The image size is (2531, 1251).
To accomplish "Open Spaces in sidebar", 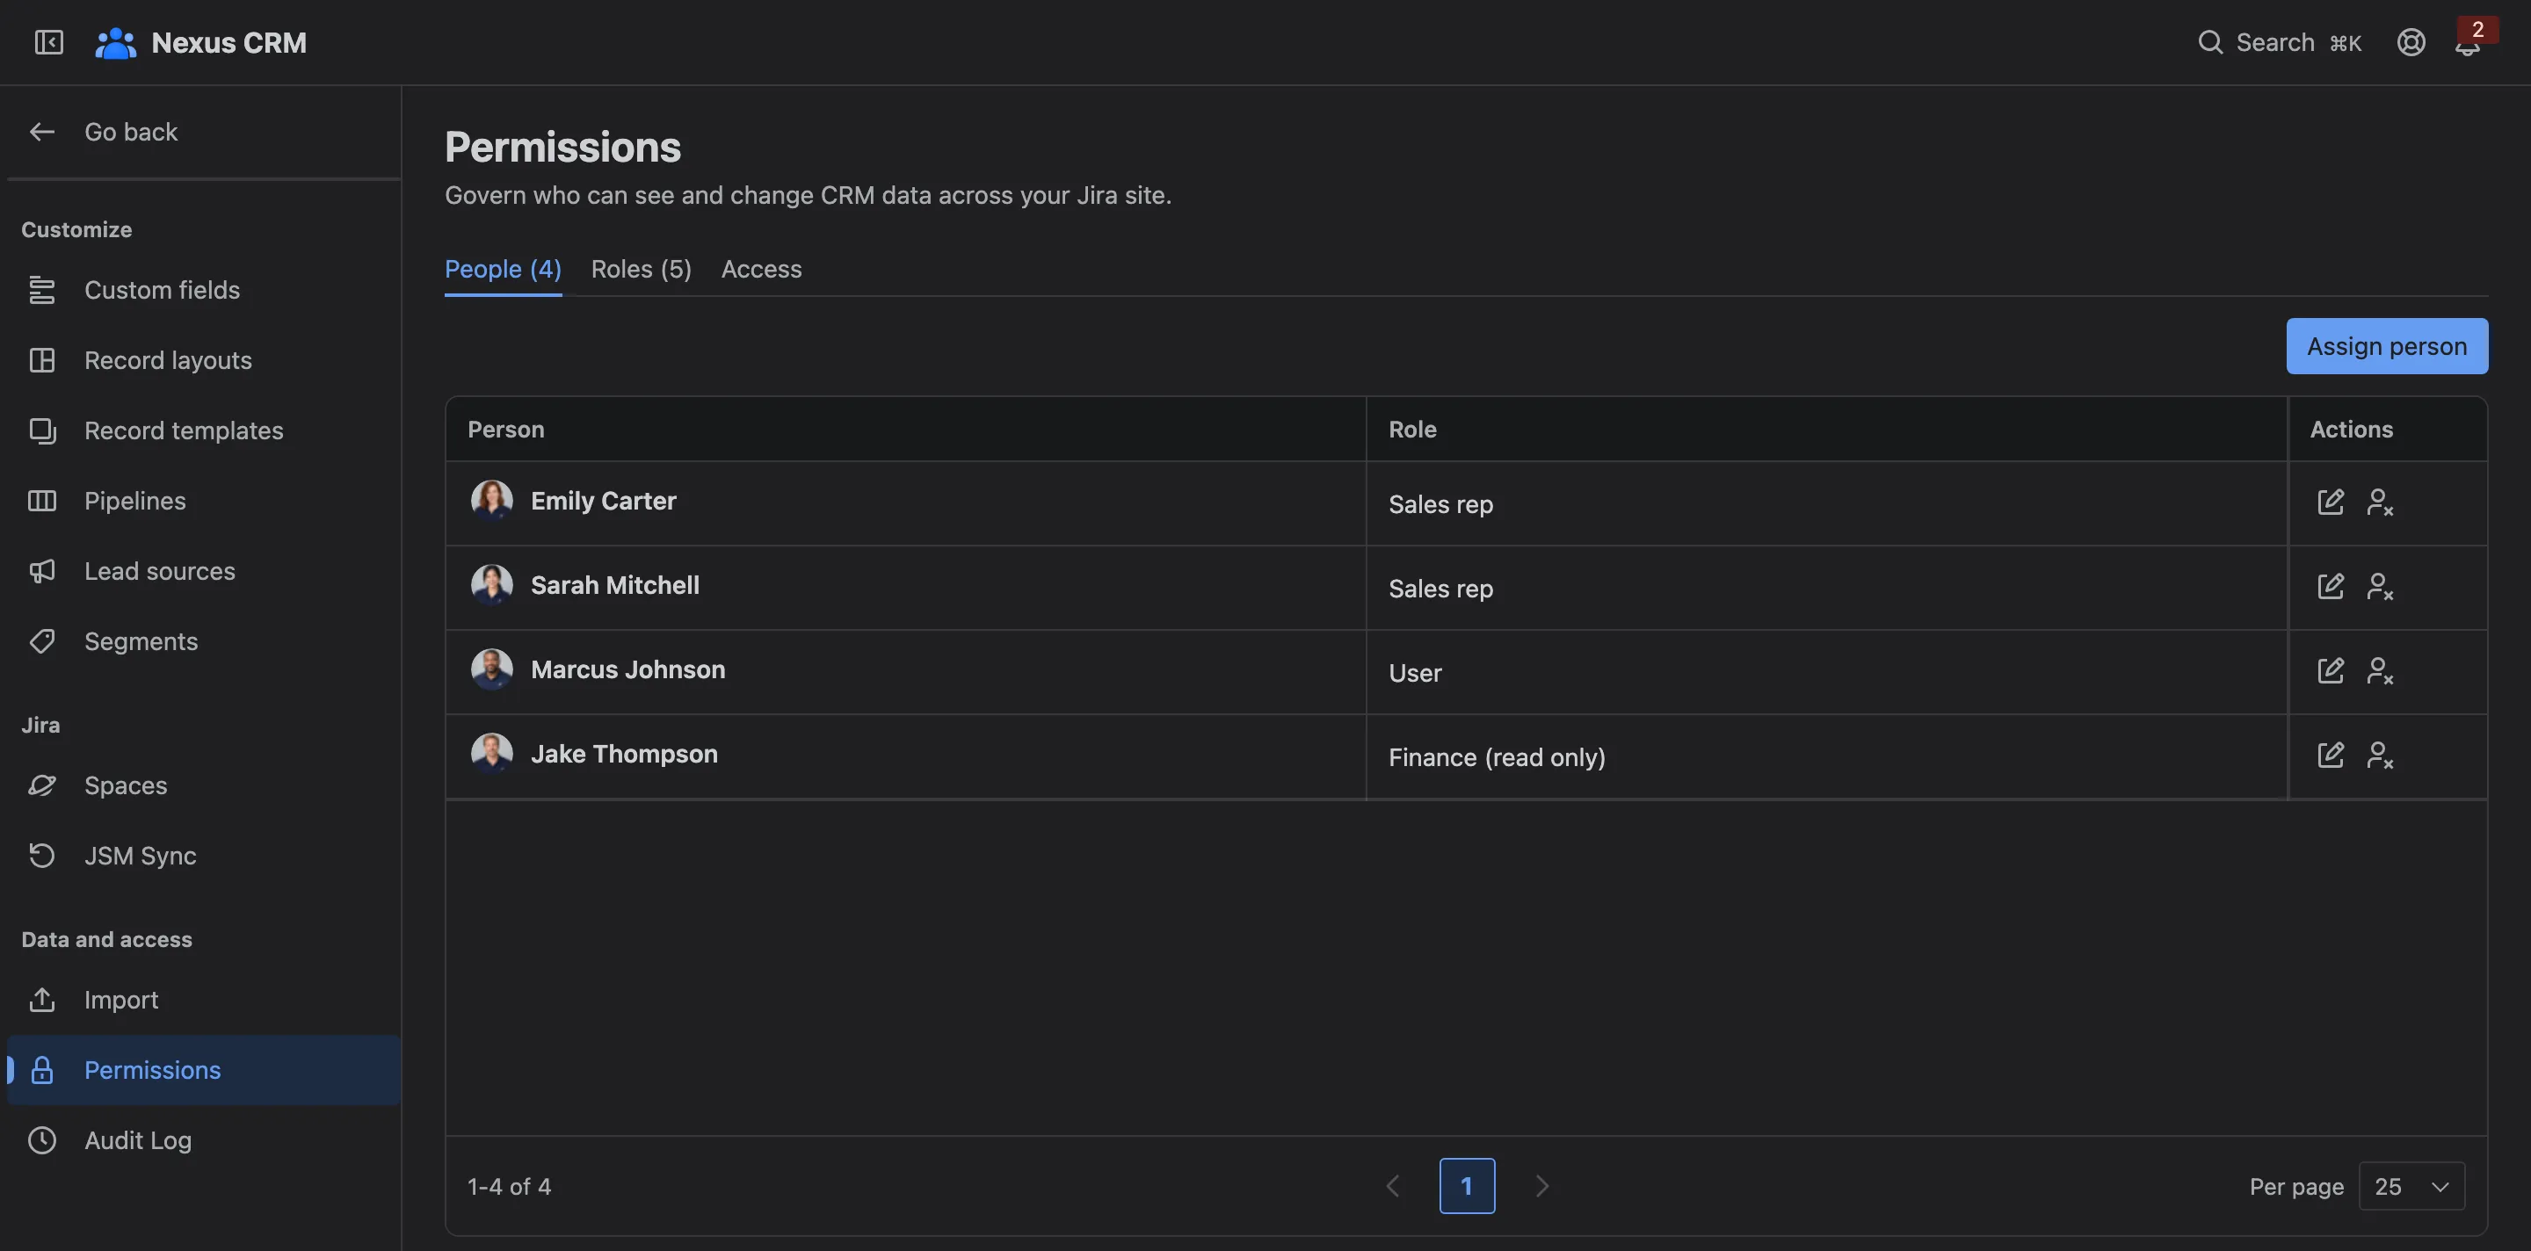I will tap(203, 785).
